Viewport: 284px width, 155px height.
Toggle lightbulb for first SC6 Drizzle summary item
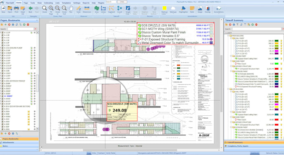pyautogui.click(x=281, y=74)
